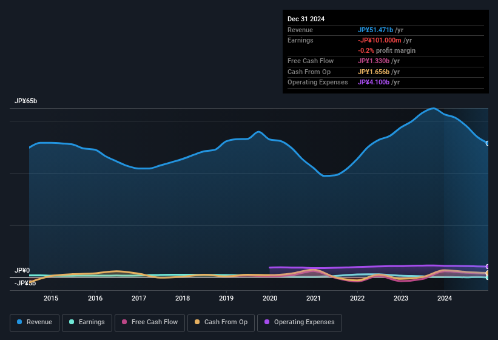Screen dimensions: 498x340
Task: Toggle the Cash From Op legend button
Action: 221,322
